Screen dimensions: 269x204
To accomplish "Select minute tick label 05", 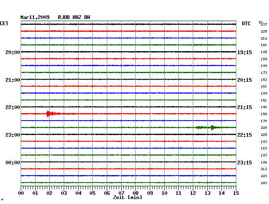I will 92,193.
